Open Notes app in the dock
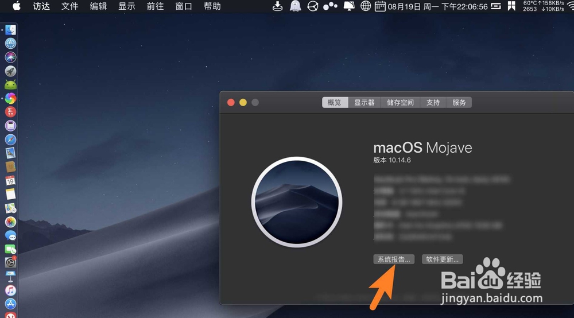This screenshot has width=574, height=318. click(10, 195)
